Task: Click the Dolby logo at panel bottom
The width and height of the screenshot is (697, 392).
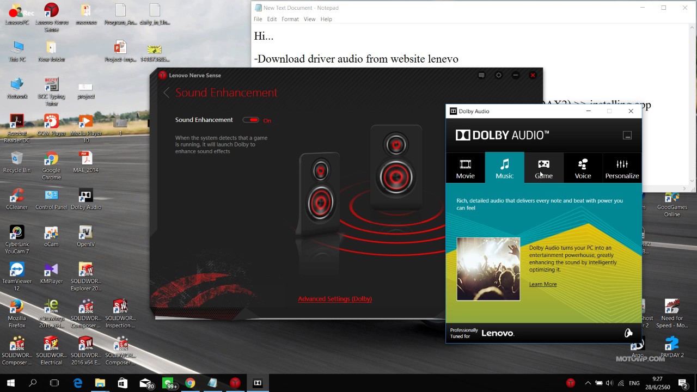Action: point(628,333)
